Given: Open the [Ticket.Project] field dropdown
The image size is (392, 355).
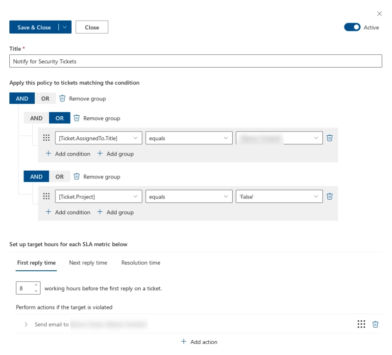Looking at the screenshot, I should (x=98, y=197).
